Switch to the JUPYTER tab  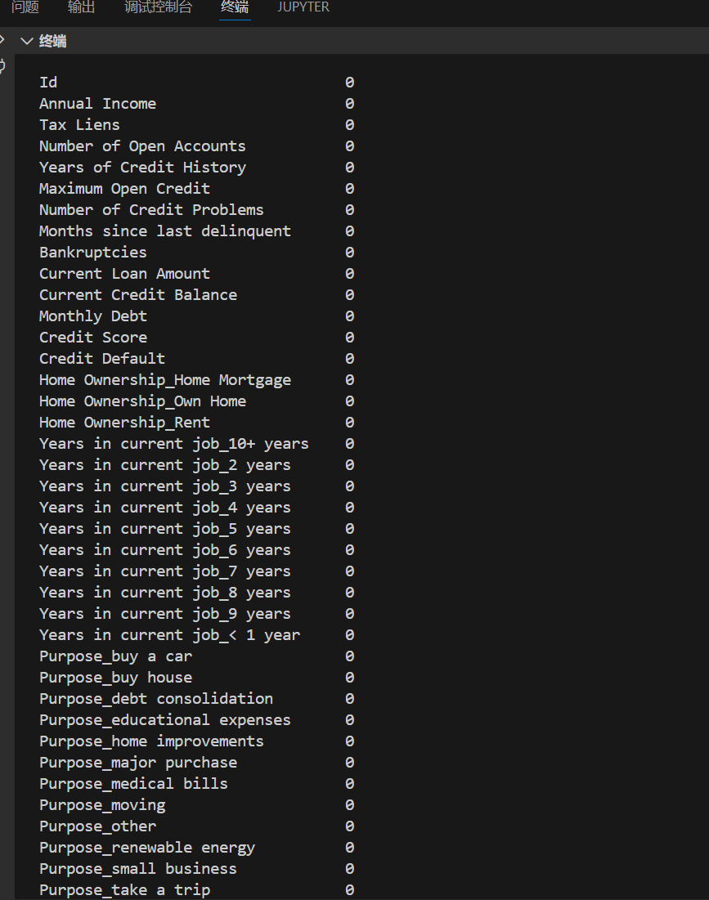pyautogui.click(x=303, y=7)
